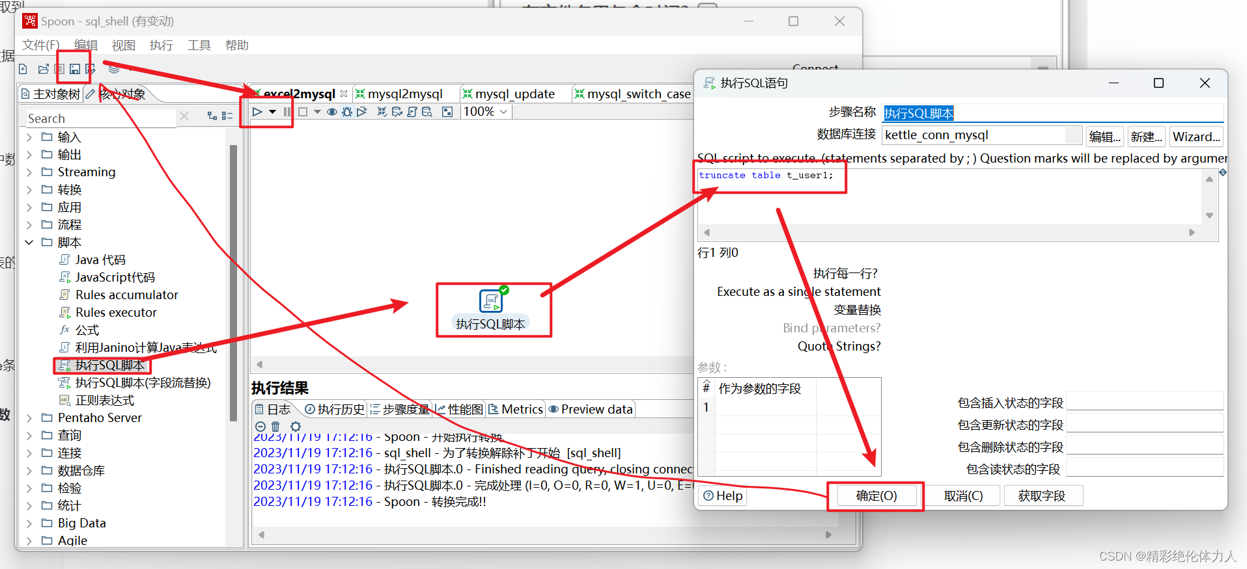1247x569 pixels.
Task: Click the 获取字段 button
Action: coord(1042,496)
